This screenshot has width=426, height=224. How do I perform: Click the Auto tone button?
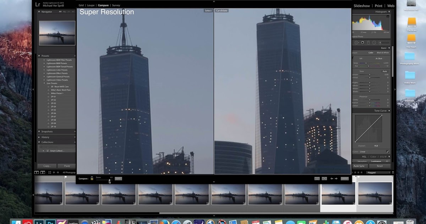[x=384, y=71]
